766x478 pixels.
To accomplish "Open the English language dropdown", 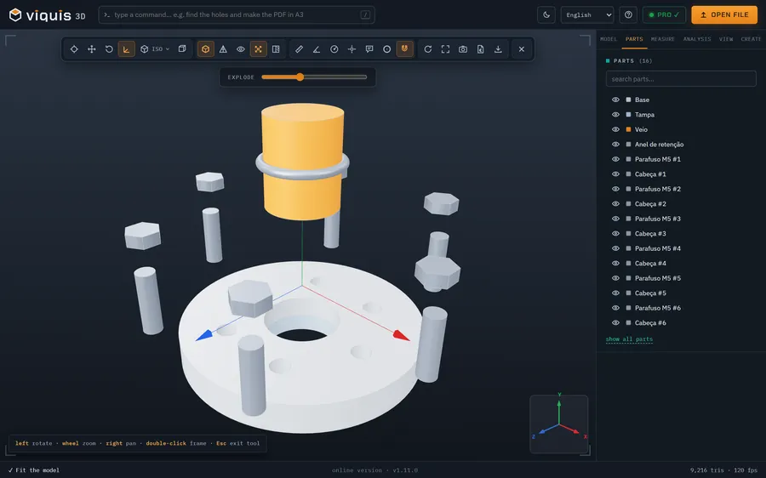I will pos(587,14).
